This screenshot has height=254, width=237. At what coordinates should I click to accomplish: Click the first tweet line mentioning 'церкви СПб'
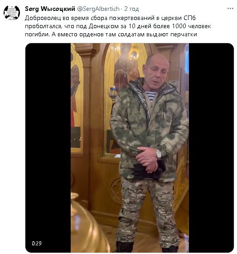coord(110,18)
